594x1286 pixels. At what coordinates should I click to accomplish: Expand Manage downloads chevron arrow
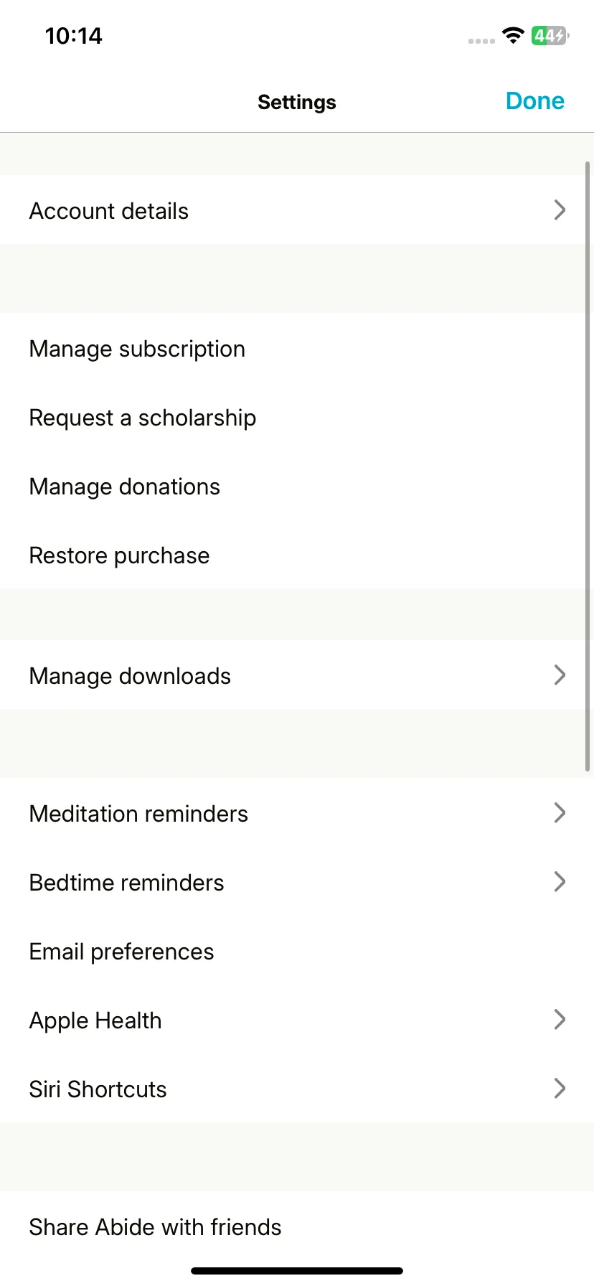(560, 675)
